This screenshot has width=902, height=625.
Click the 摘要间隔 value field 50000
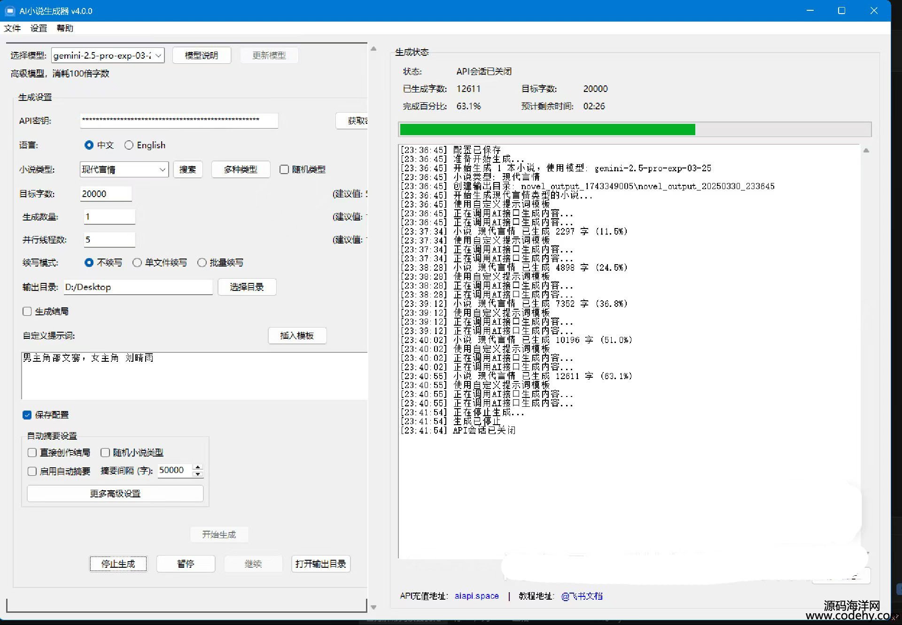(x=174, y=470)
